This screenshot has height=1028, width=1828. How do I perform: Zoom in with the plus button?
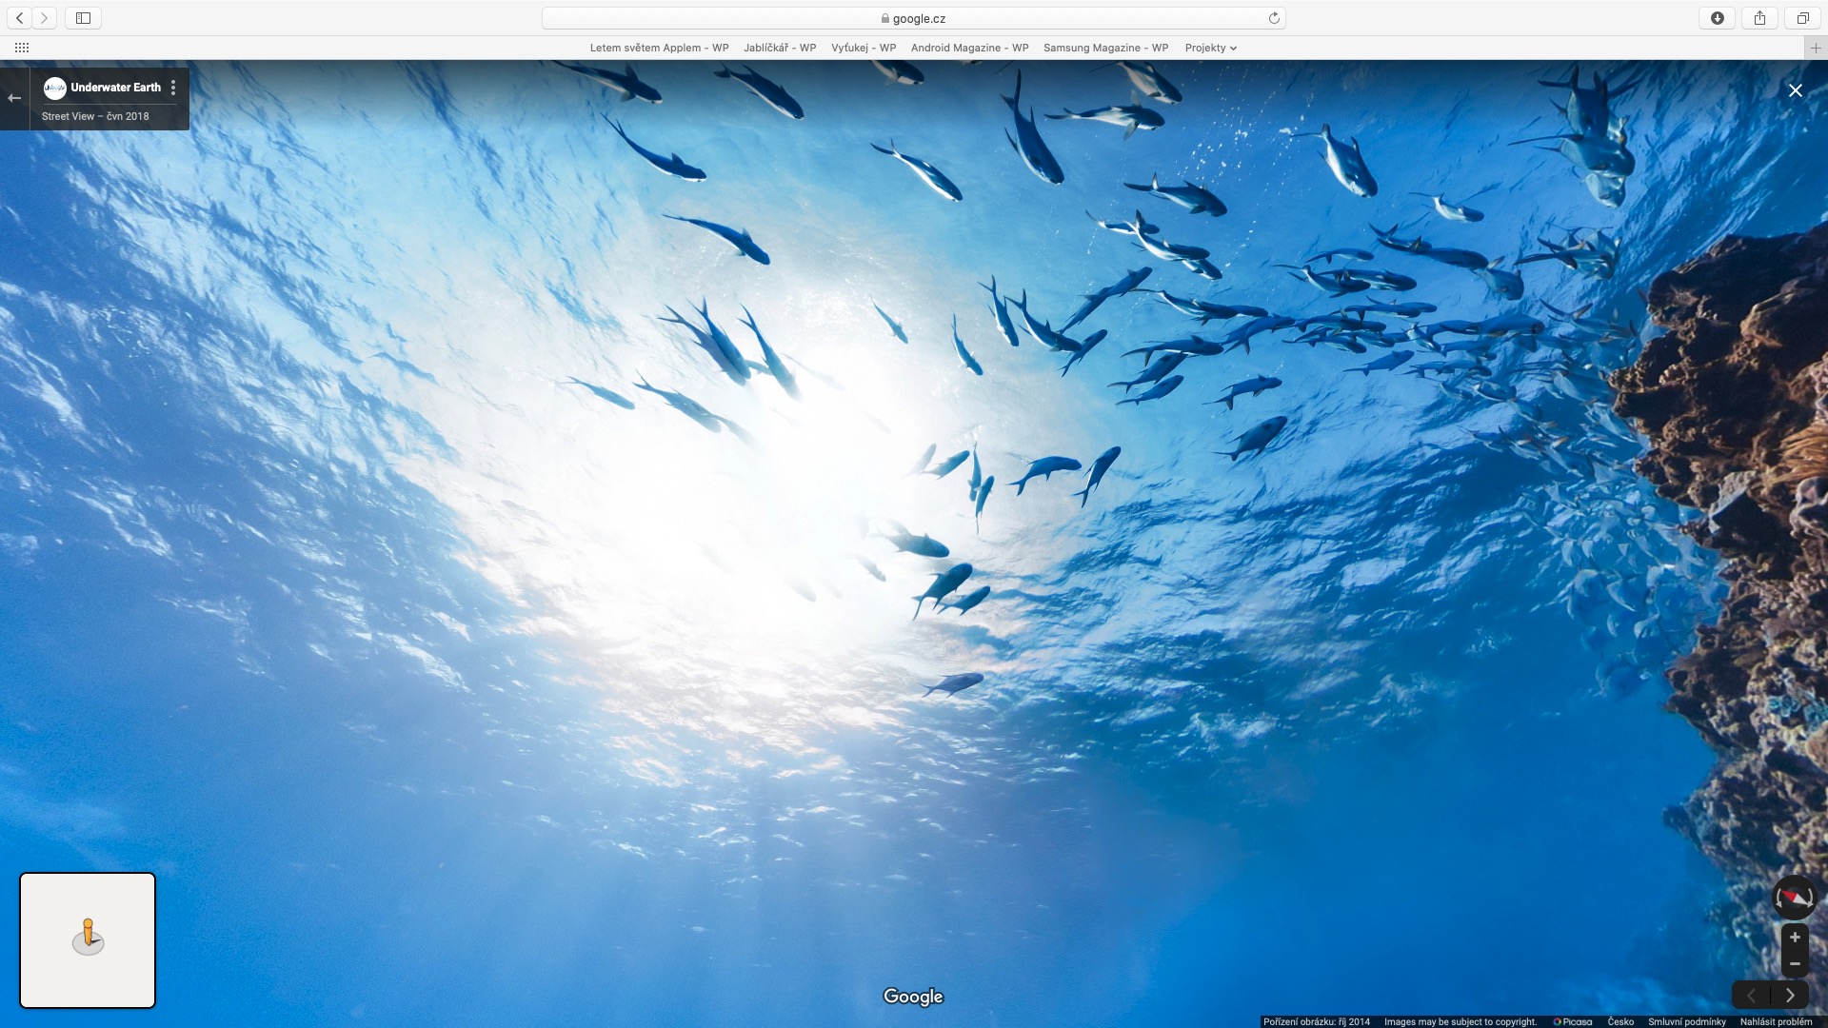[1795, 938]
